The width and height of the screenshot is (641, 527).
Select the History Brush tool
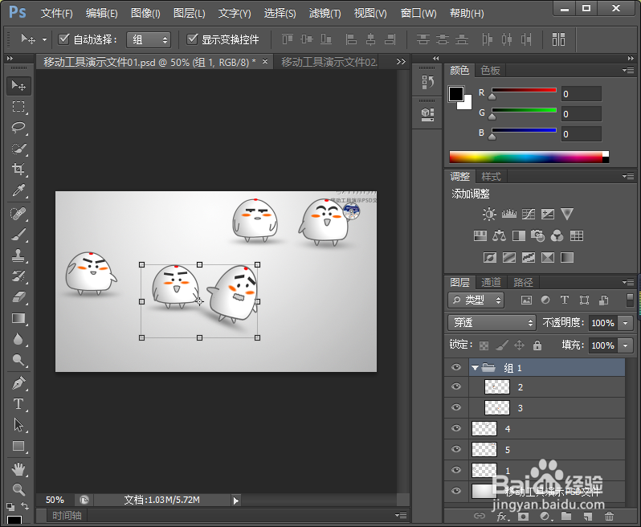point(18,276)
